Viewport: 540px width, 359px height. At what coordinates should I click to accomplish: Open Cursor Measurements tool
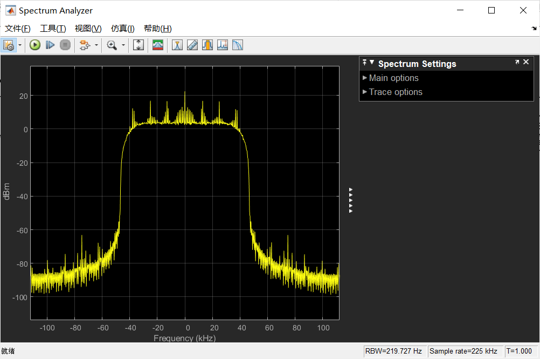[x=192, y=45]
